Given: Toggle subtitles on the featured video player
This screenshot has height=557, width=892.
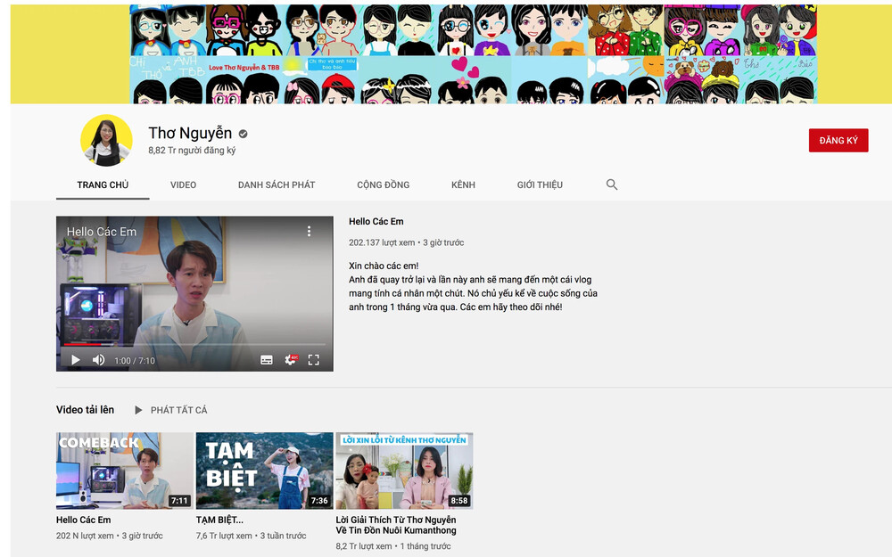Looking at the screenshot, I should point(266,360).
